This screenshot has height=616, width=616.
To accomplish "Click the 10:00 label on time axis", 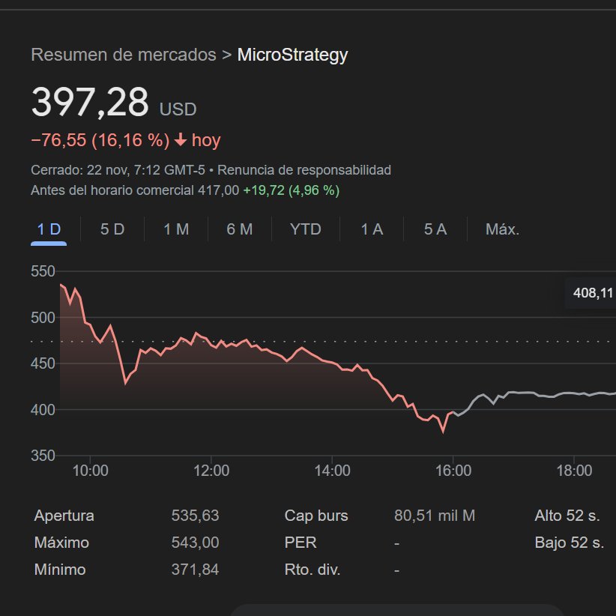I will click(x=90, y=471).
